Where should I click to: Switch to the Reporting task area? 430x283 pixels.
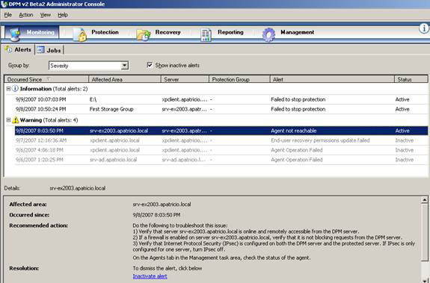(222, 34)
